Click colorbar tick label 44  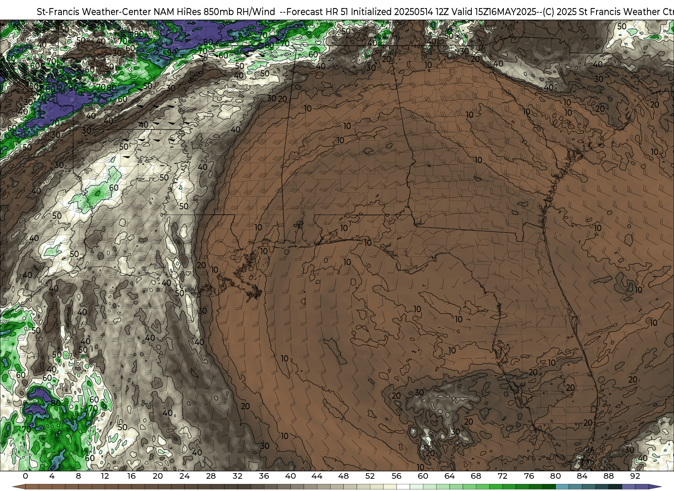[x=317, y=476]
